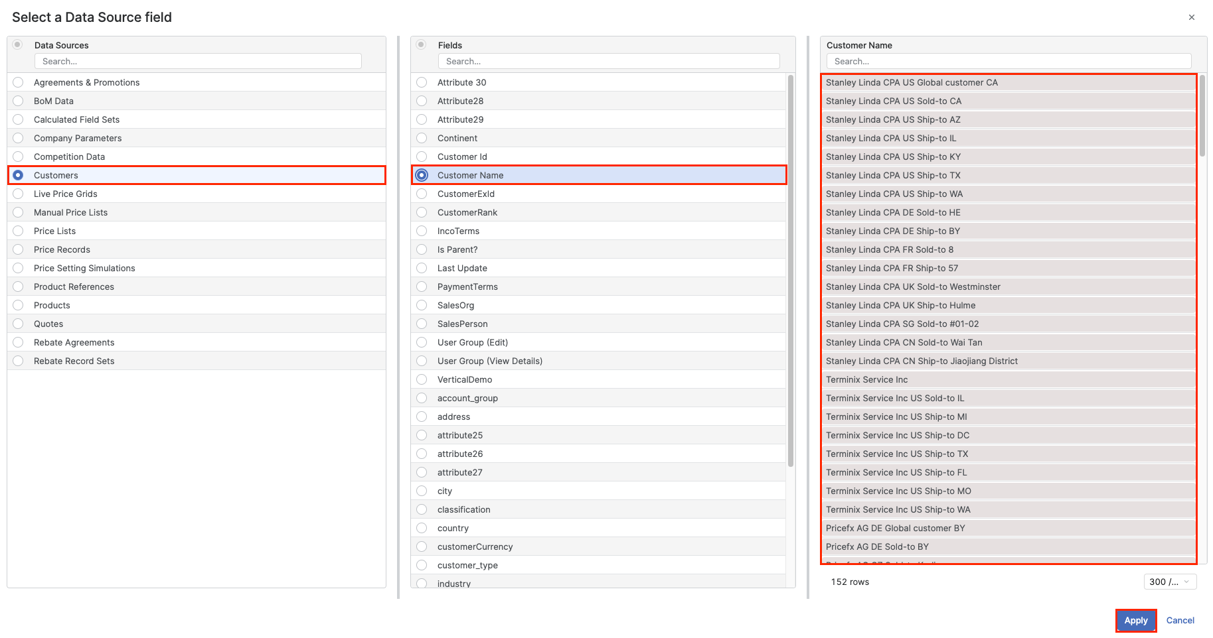Click the Fields list vertical scrollbar
Screen dimensions: 1213x638
pyautogui.click(x=790, y=265)
